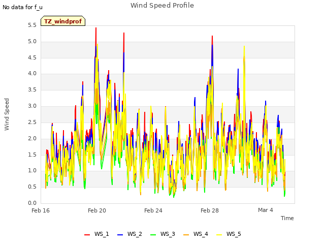
Task: Toggle the WS_2 legend entry
Action: (129, 234)
